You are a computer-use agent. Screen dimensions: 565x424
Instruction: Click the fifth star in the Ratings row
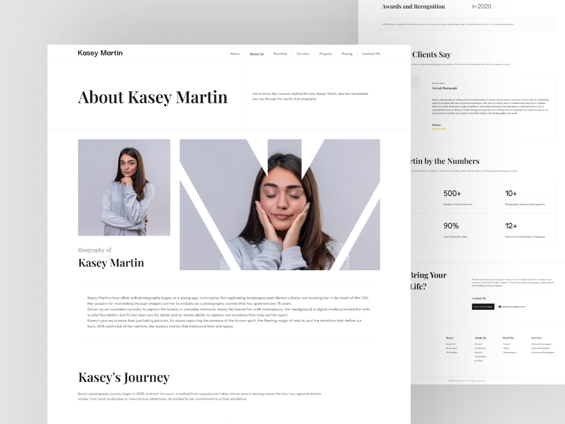[444, 129]
